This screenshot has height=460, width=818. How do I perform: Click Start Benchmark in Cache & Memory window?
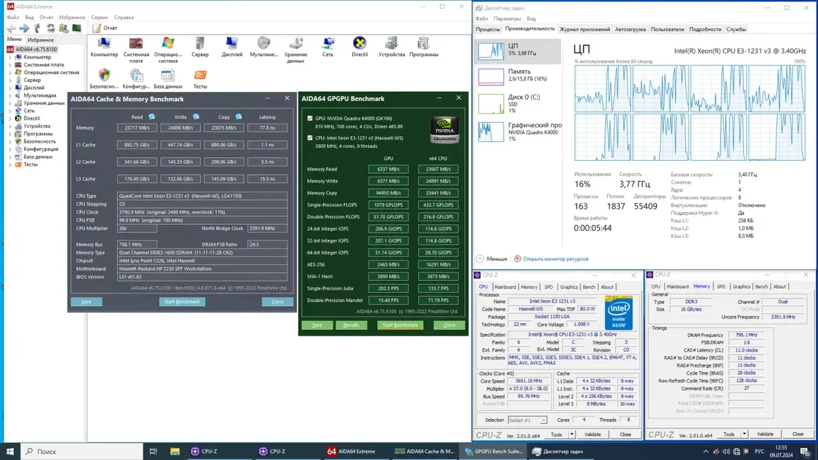pyautogui.click(x=182, y=302)
